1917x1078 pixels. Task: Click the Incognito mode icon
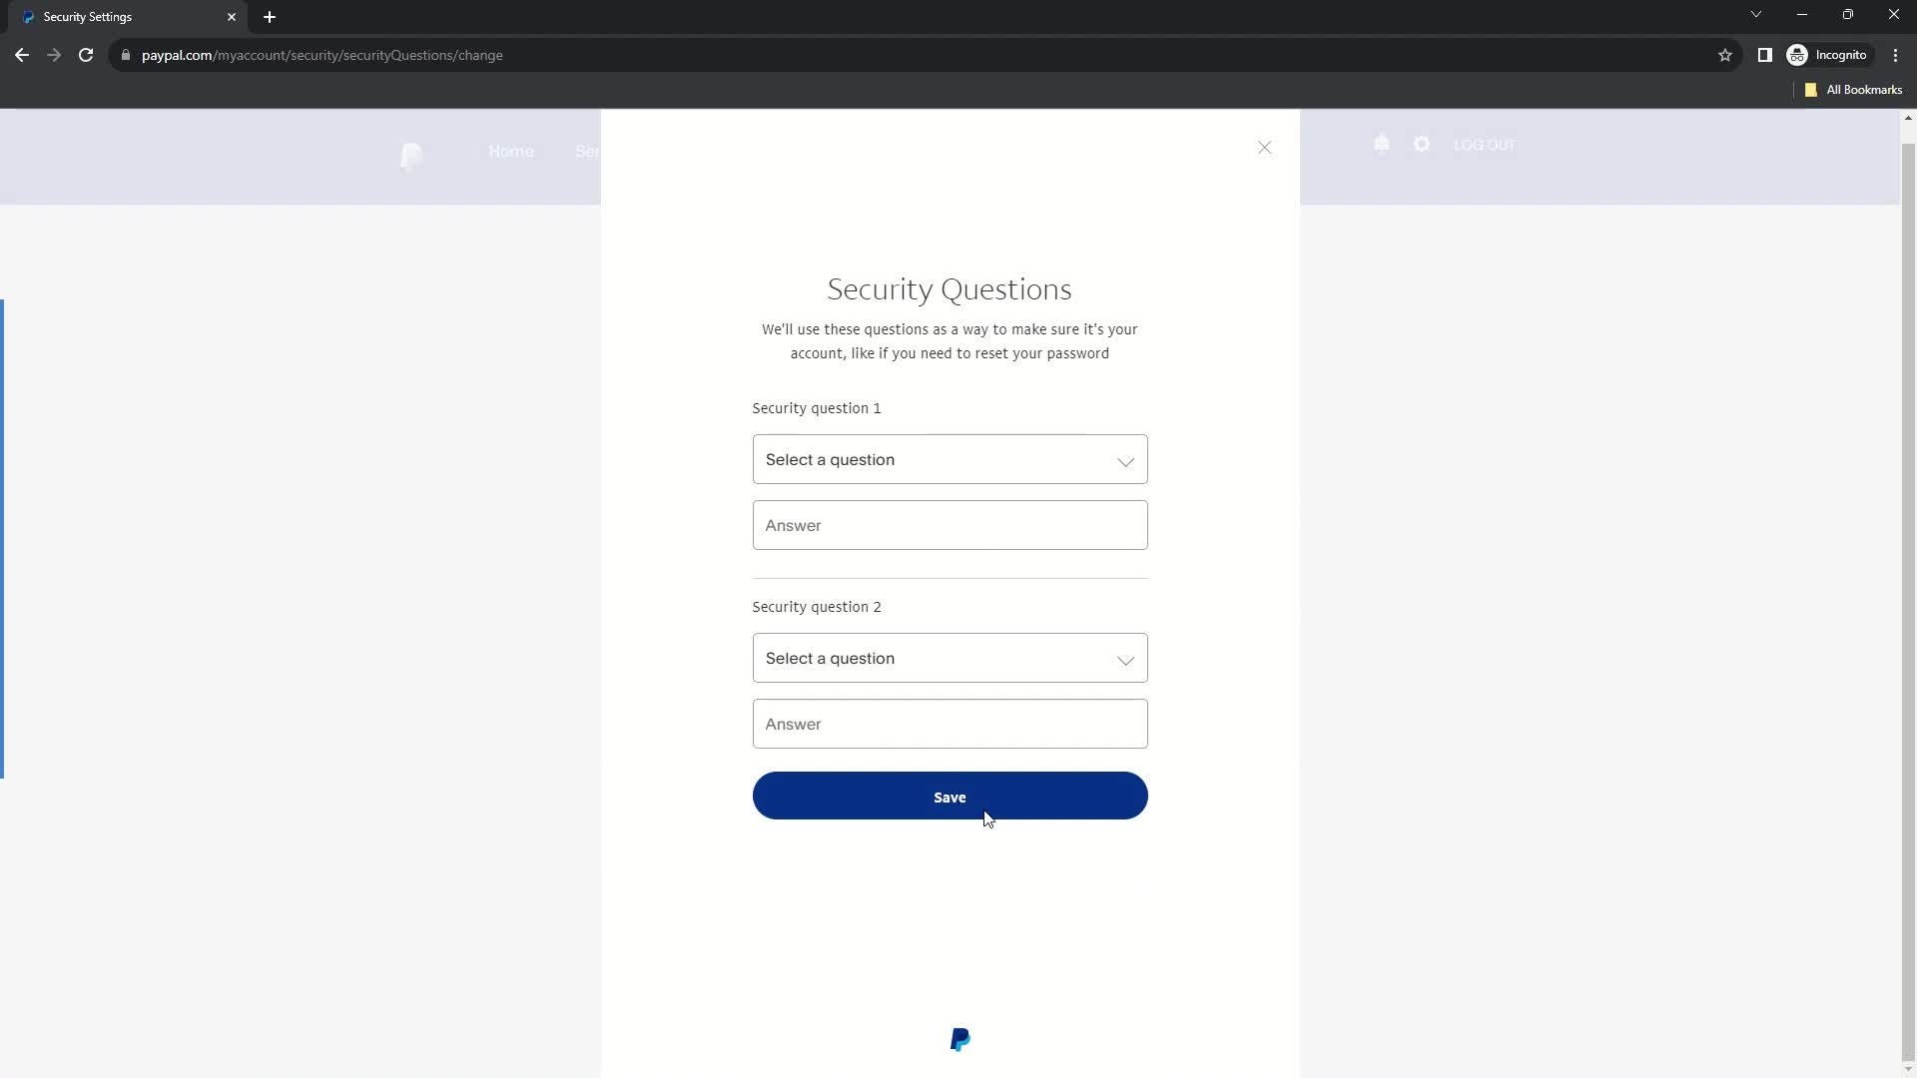tap(1798, 55)
